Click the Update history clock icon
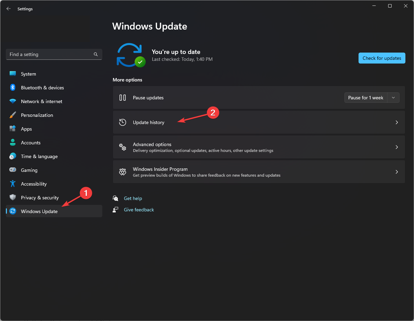414x321 pixels. (123, 122)
